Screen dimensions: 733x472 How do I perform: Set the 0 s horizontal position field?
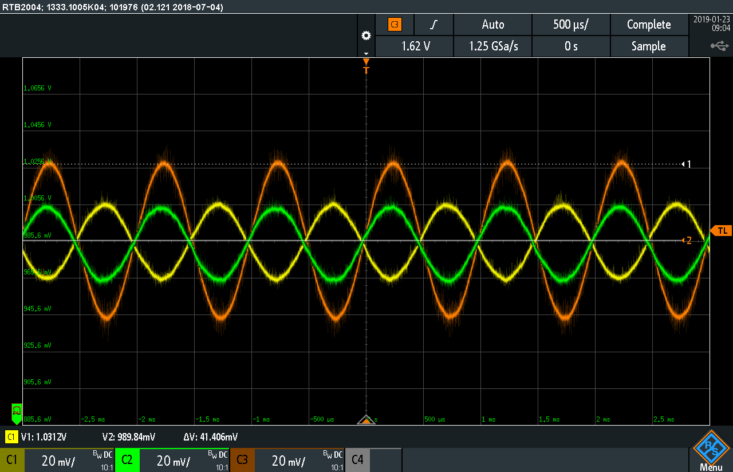(x=571, y=46)
